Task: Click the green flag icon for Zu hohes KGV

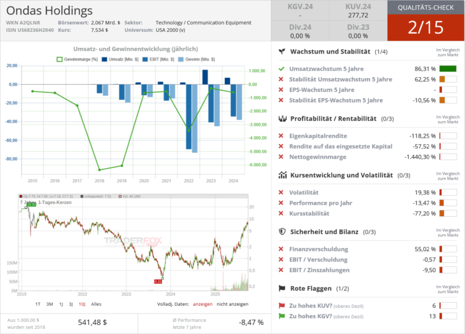Action: 282,316
